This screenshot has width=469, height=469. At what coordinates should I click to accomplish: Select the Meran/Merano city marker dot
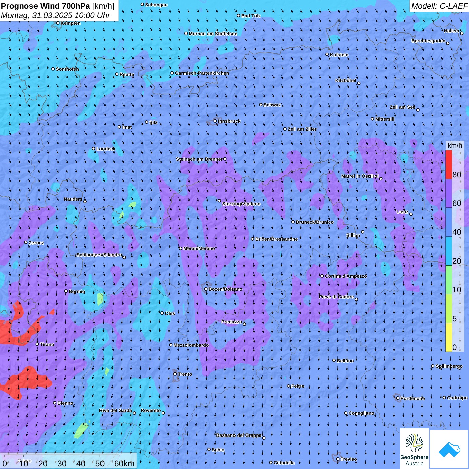tap(180, 248)
